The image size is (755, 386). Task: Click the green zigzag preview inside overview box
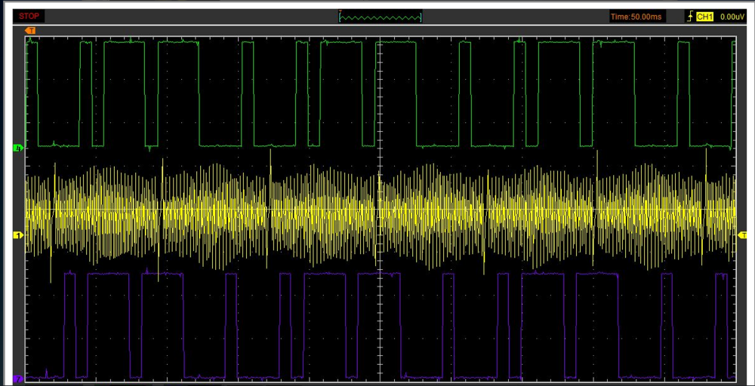(x=381, y=17)
